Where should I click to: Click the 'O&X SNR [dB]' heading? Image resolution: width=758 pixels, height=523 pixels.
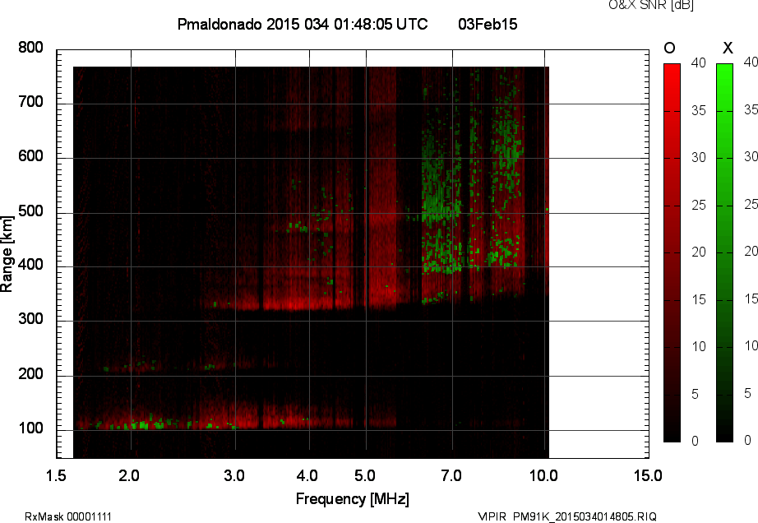[651, 5]
